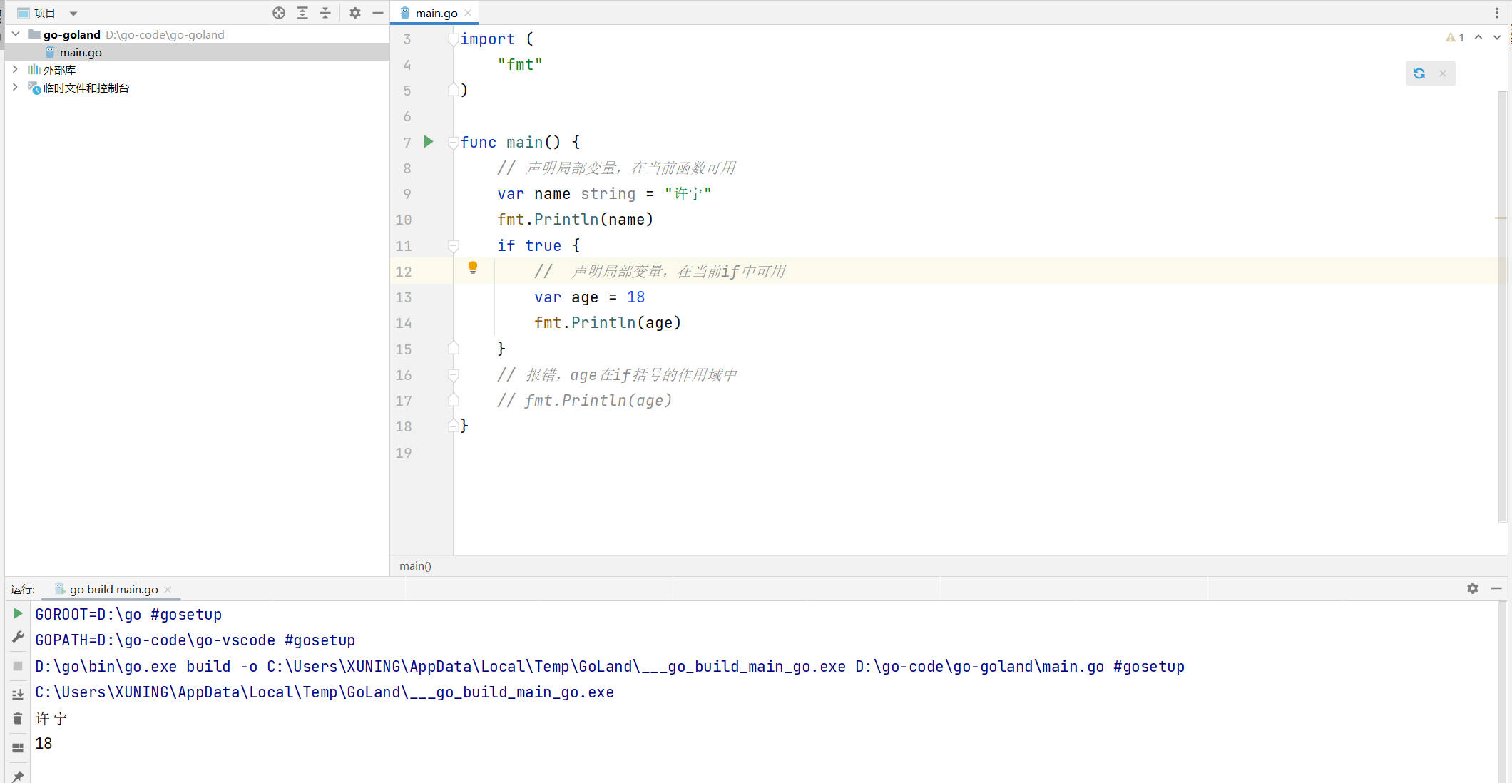1512x783 pixels.
Task: Expand the 临时文件和控制台 tree node
Action: point(15,87)
